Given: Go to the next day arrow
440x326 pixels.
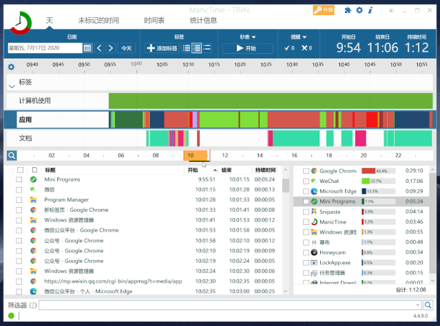Looking at the screenshot, I should [x=111, y=48].
